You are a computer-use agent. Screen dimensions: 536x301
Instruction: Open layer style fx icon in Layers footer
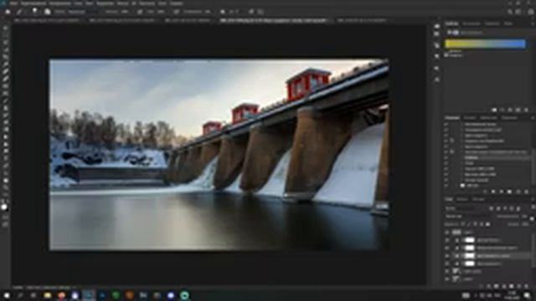[488, 286]
